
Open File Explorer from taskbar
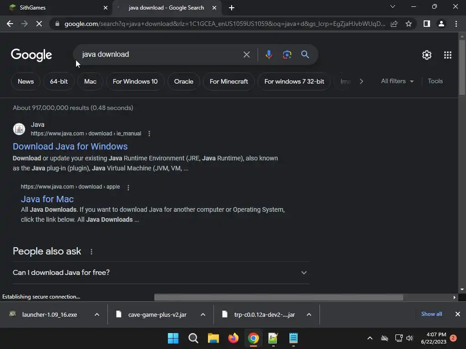point(213,338)
